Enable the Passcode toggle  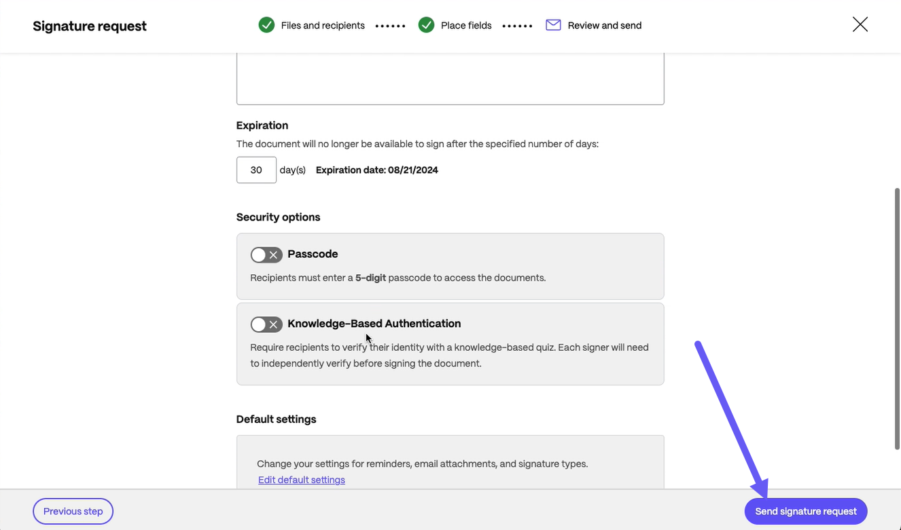(266, 254)
